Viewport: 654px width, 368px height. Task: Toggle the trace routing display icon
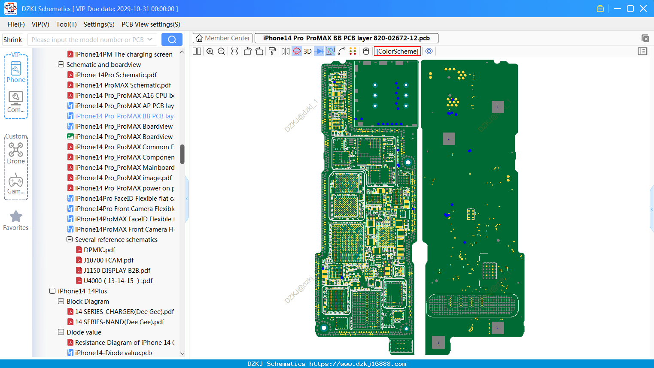click(330, 51)
